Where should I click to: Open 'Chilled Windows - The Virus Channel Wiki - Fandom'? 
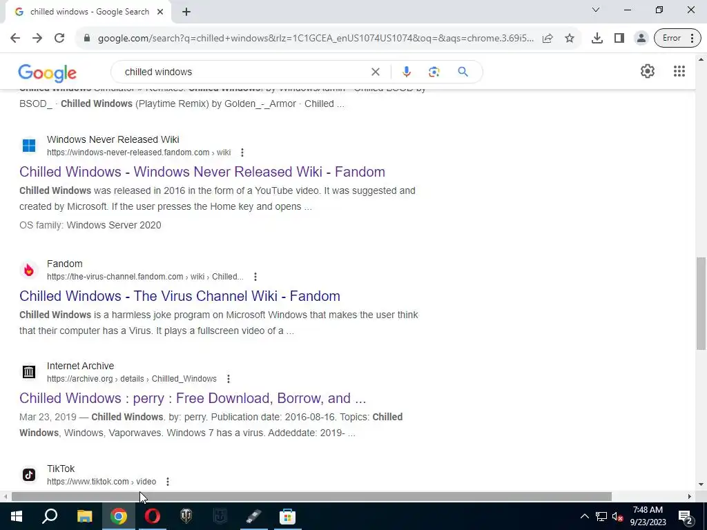pos(180,296)
